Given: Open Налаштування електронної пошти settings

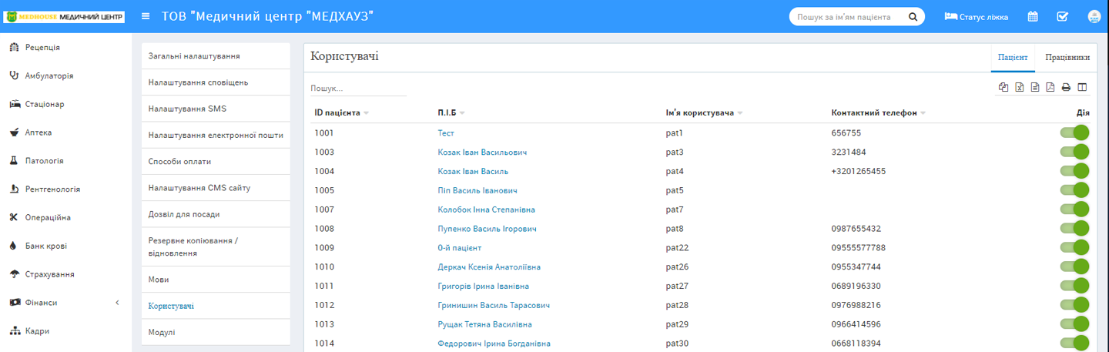Looking at the screenshot, I should [216, 135].
